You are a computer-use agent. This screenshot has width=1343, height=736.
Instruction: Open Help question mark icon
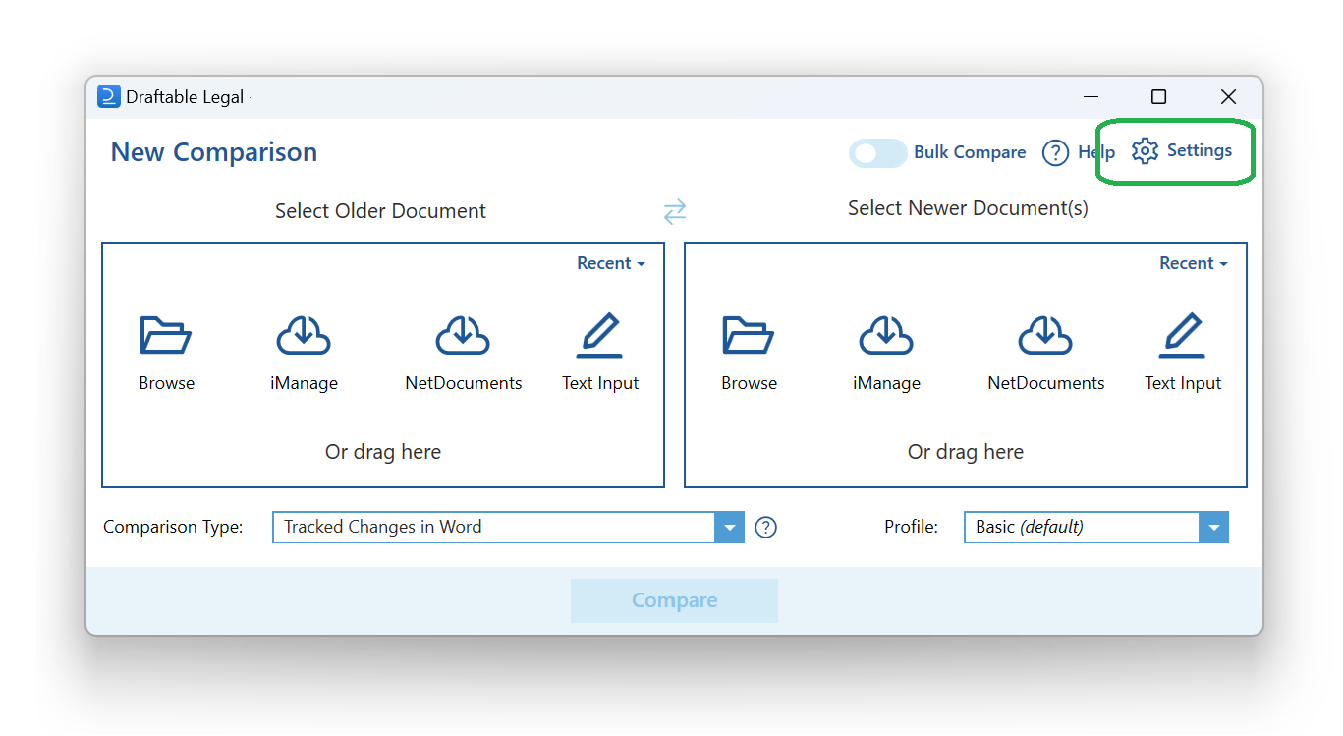click(1055, 152)
